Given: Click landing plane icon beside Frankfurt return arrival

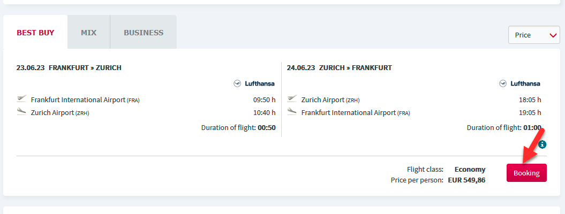Looking at the screenshot, I should (292, 111).
